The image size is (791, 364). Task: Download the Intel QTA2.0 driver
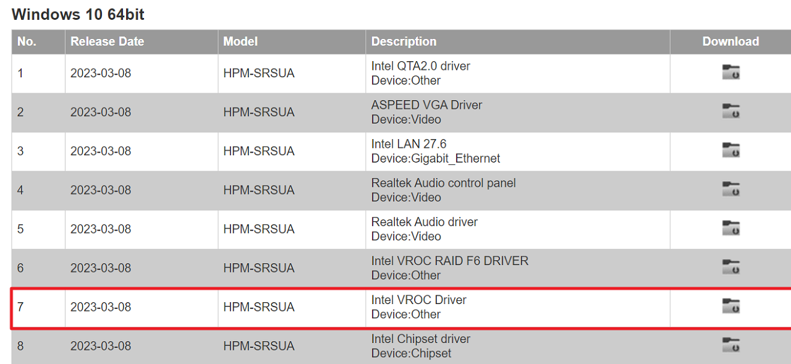coord(730,72)
